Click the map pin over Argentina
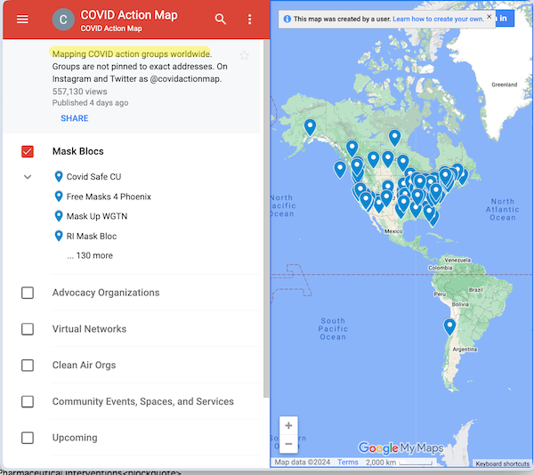This screenshot has height=475, width=534. coord(449,326)
